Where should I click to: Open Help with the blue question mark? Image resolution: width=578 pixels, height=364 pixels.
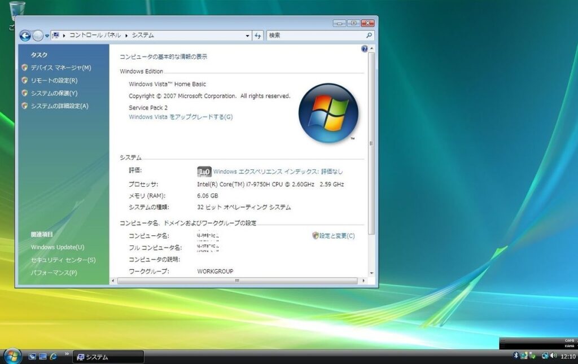pyautogui.click(x=364, y=49)
